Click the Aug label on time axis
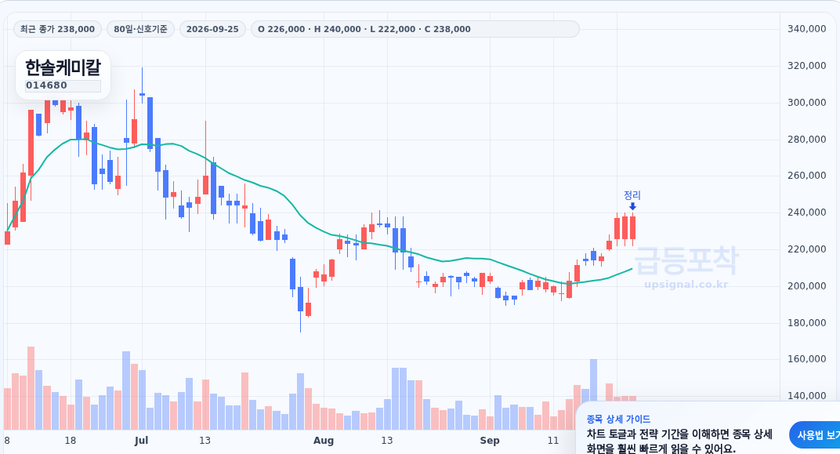The width and height of the screenshot is (840, 454). [324, 441]
